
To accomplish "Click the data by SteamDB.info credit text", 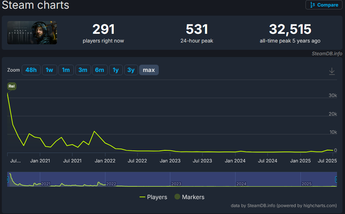I will click(x=284, y=206).
